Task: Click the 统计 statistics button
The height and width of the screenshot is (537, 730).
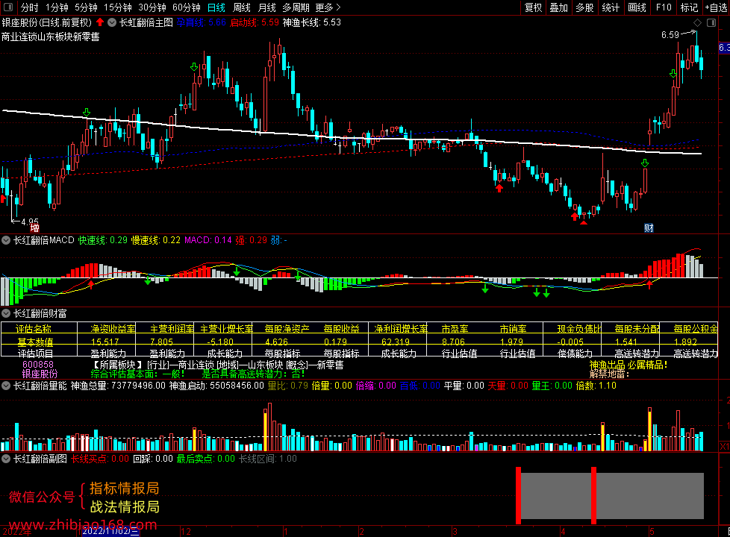Action: click(x=611, y=7)
